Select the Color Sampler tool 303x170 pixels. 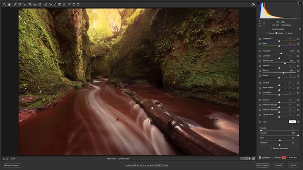(20, 4)
